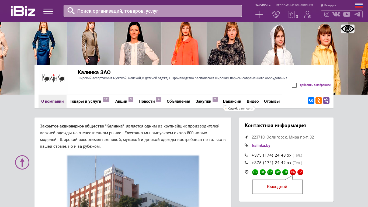368x207 pixels.
Task: Share company via VK button
Action: 311,101
